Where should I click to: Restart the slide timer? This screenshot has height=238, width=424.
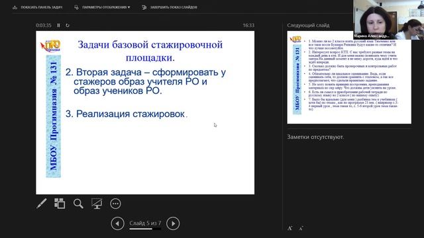pyautogui.click(x=68, y=25)
